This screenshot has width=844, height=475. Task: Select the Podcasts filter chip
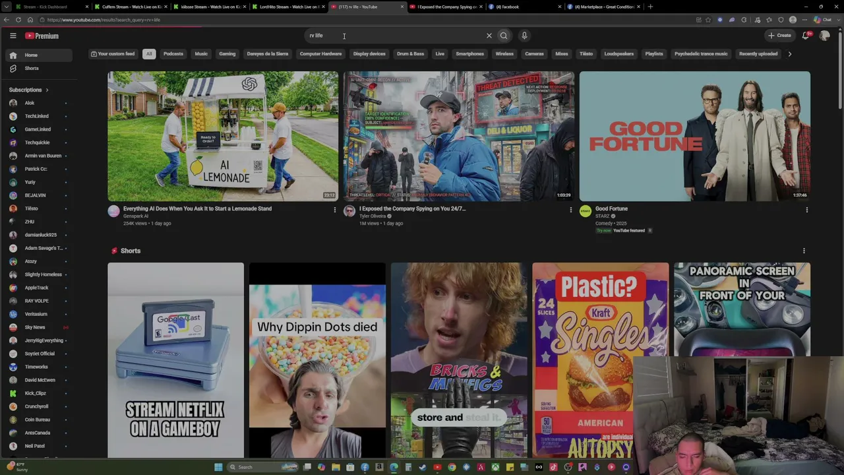pyautogui.click(x=173, y=54)
